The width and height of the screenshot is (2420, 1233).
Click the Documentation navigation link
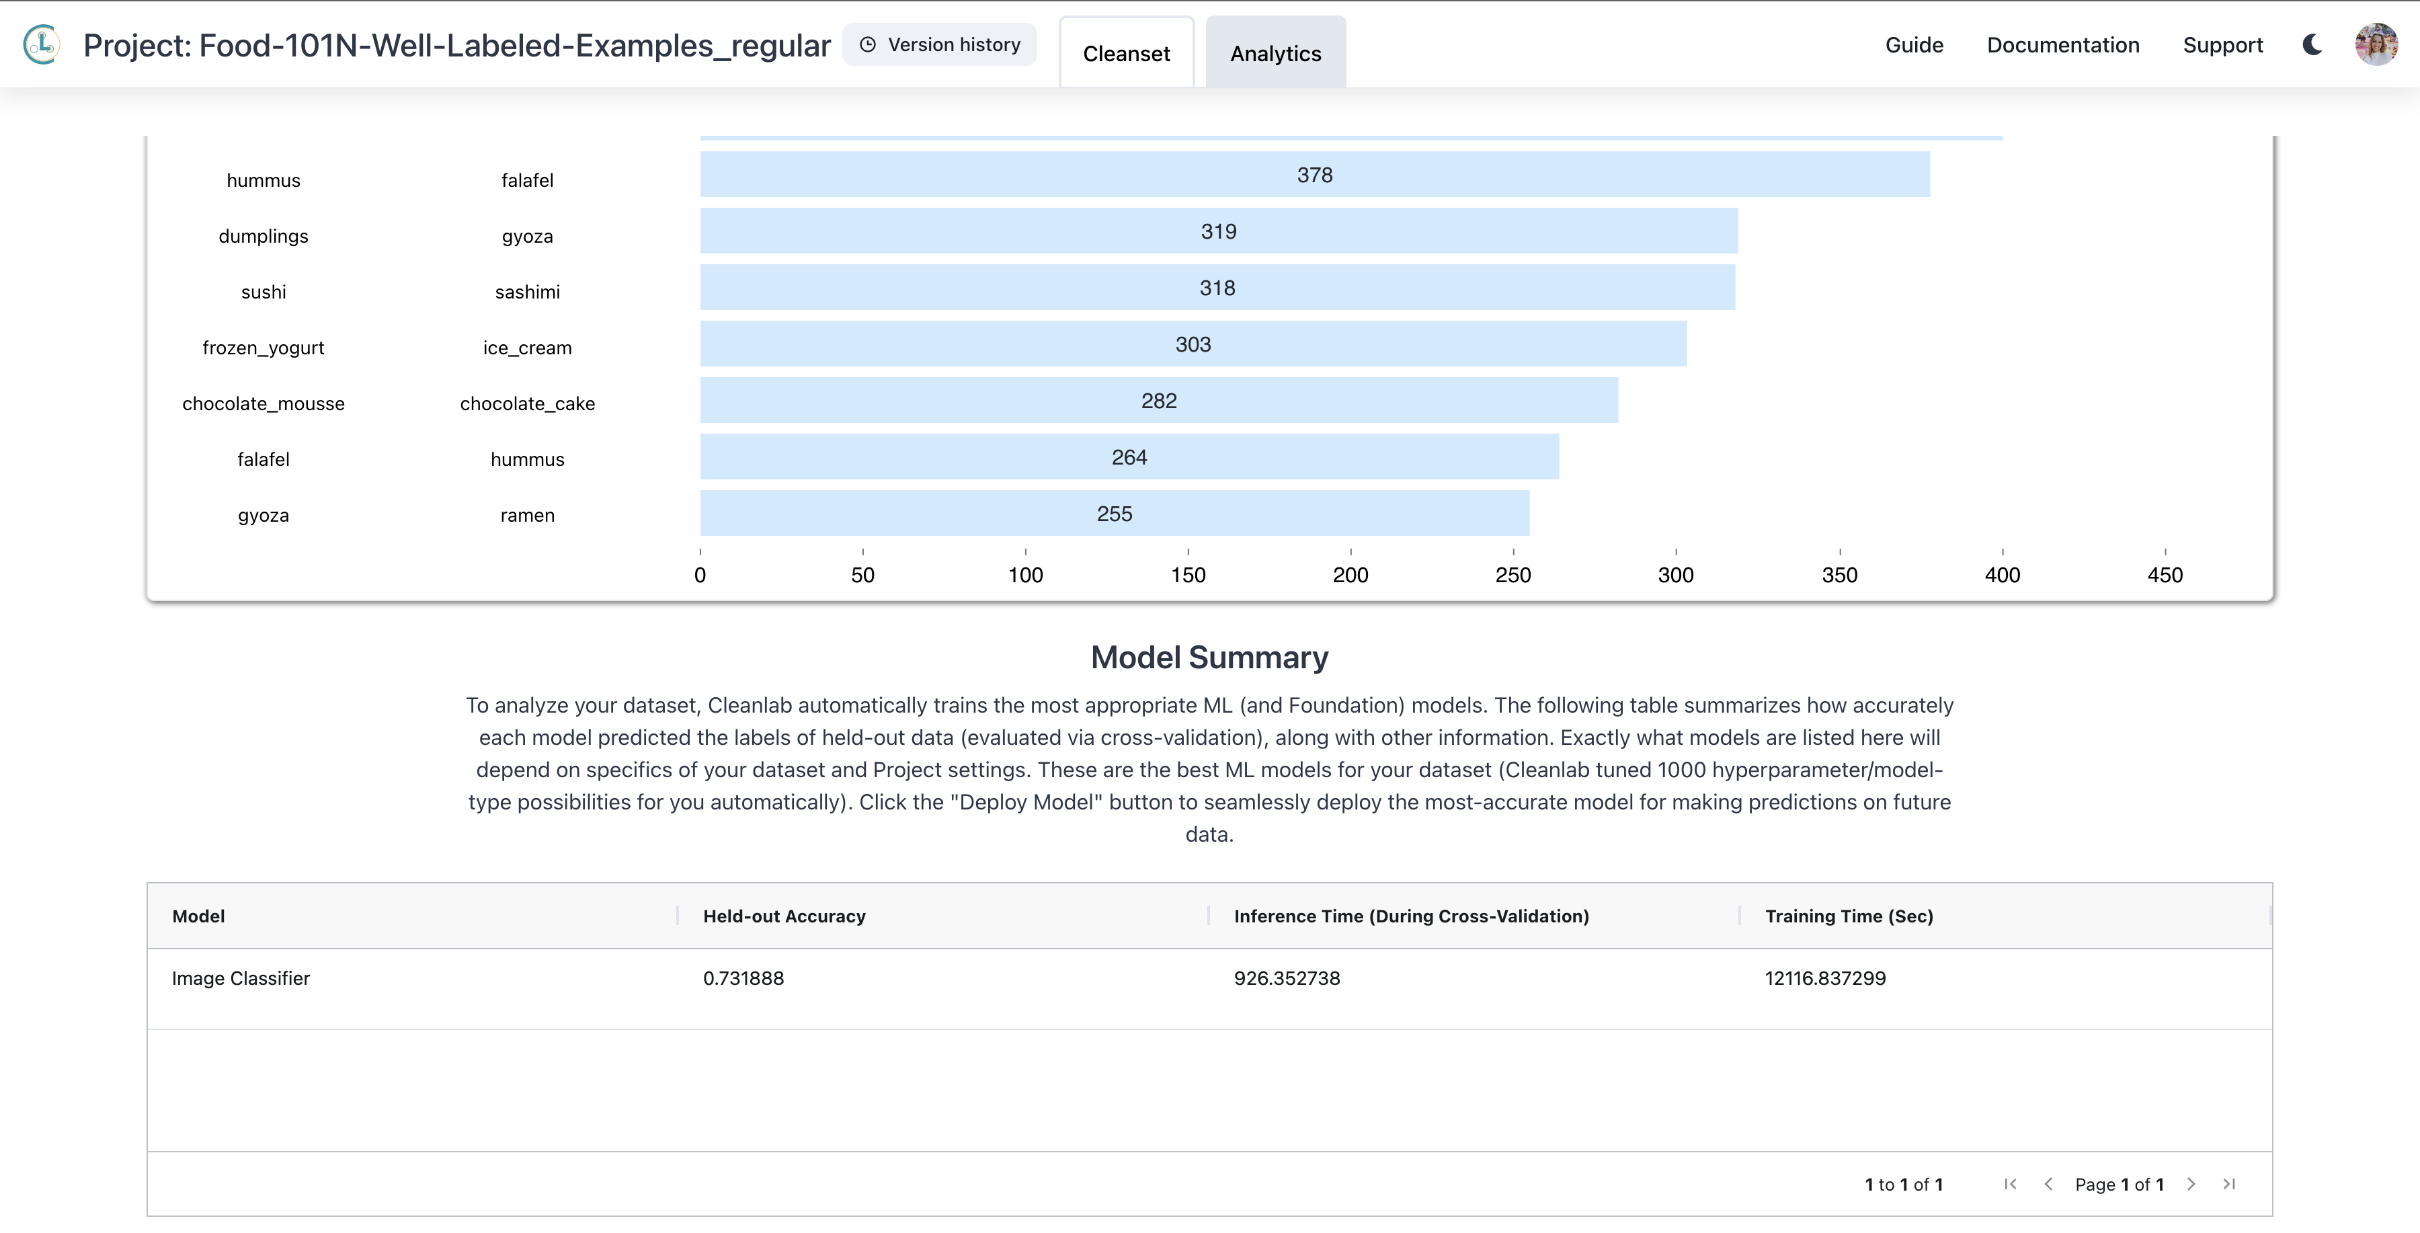pyautogui.click(x=2063, y=44)
